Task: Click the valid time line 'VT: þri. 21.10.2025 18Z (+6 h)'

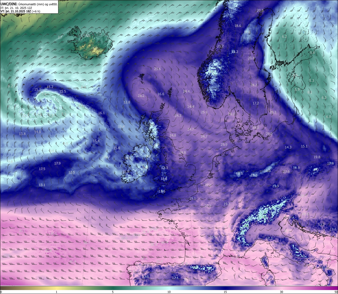Action: pos(20,11)
